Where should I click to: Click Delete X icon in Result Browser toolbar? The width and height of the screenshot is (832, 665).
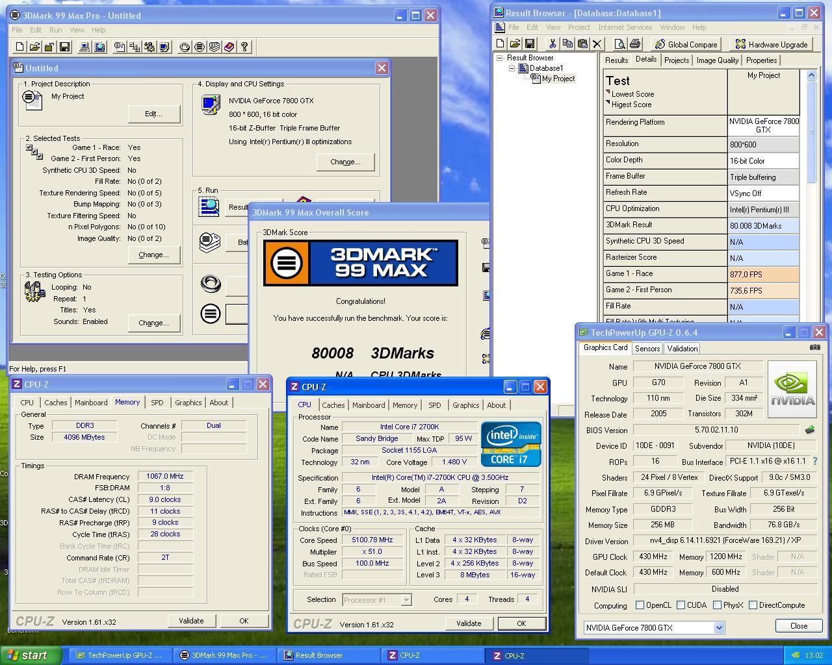point(597,44)
